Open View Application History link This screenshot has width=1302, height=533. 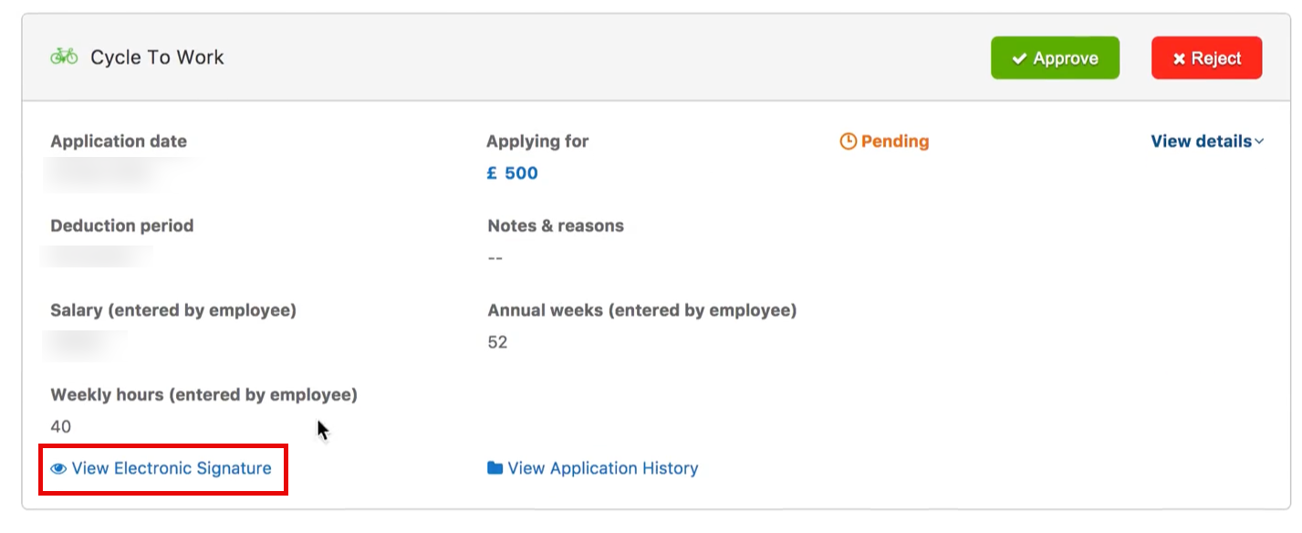603,468
